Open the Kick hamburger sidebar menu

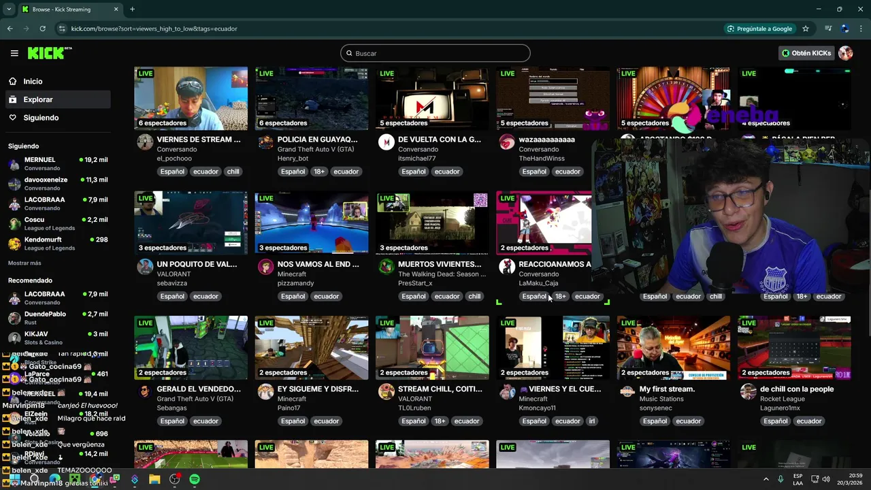pyautogui.click(x=14, y=53)
